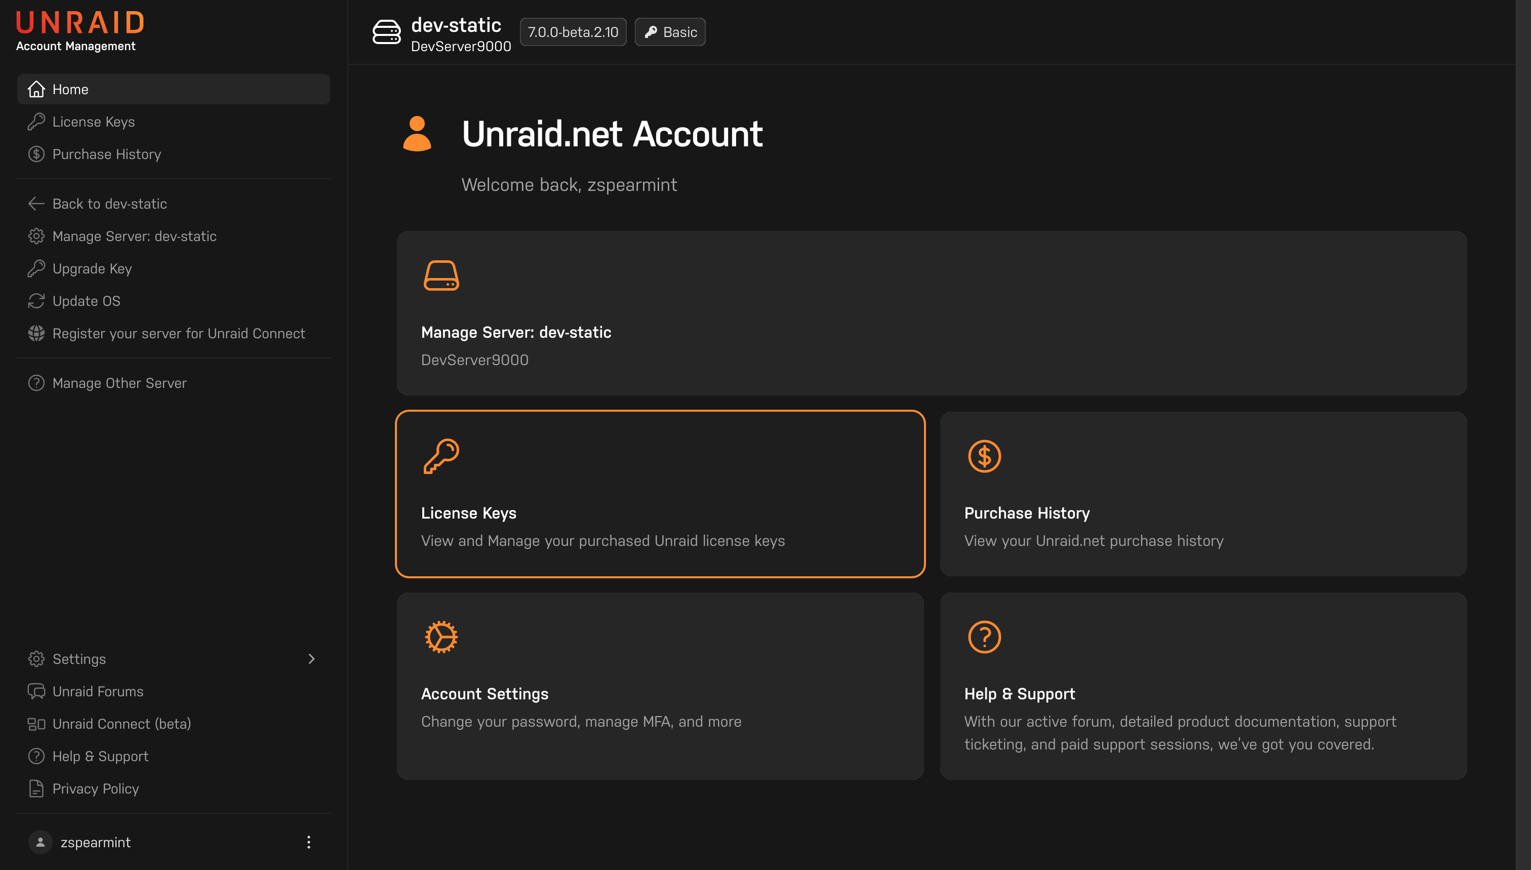The height and width of the screenshot is (870, 1531).
Task: Open Purchase History from the sidebar
Action: pyautogui.click(x=173, y=153)
